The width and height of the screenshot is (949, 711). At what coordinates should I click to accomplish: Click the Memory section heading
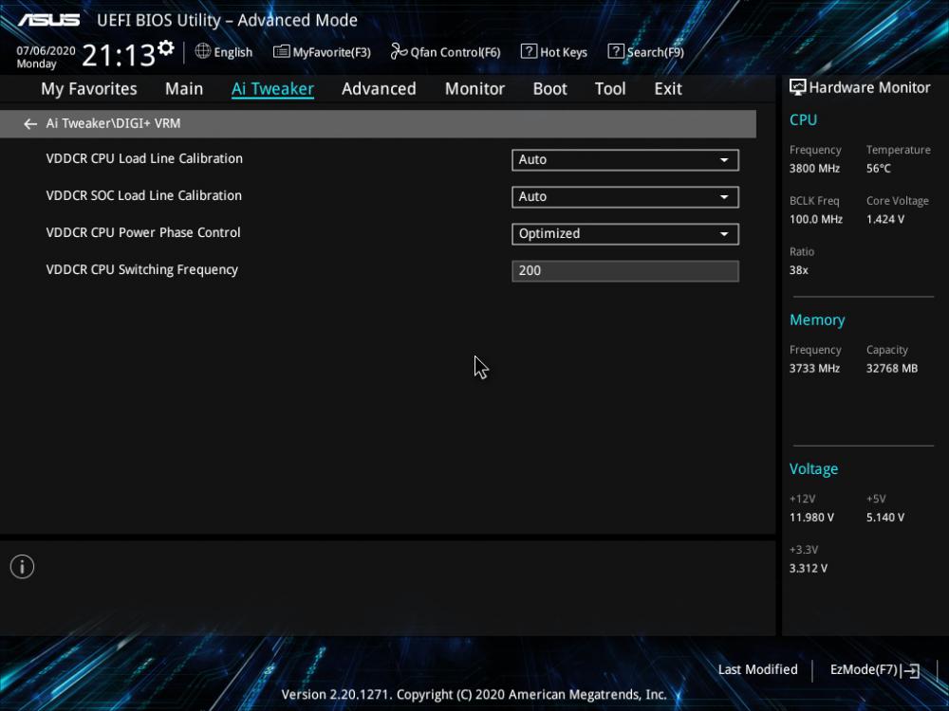[817, 319]
